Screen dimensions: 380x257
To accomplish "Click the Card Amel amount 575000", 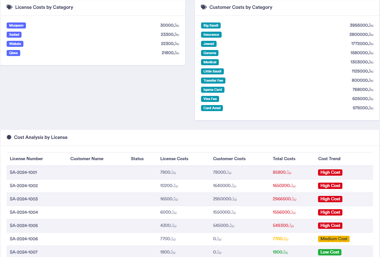I will tap(363, 108).
